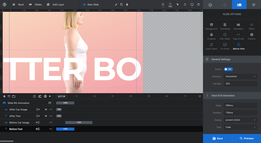The height and width of the screenshot is (143, 261).
Task: Click Before Car Image 1500 bar
Action: pyautogui.click(x=79, y=122)
